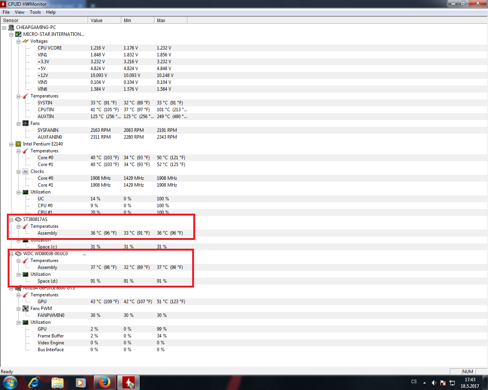Click the Sensor column header
The image size is (488, 390).
pos(44,20)
